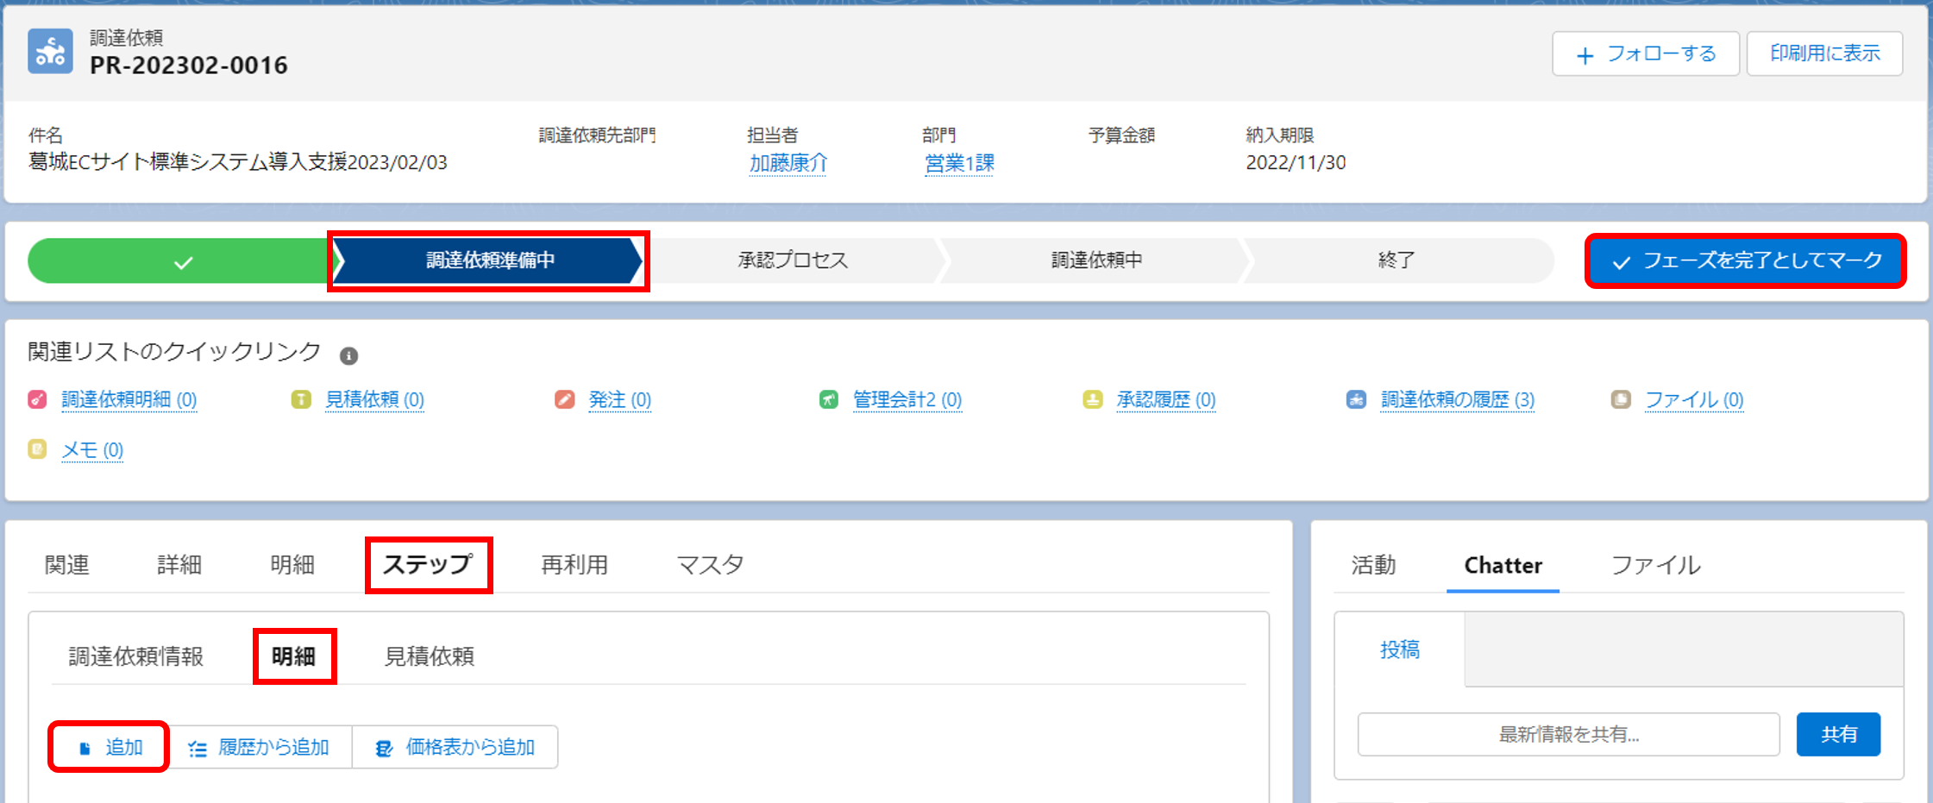Open the 見積依頼 sub-tab
The image size is (1933, 803).
[x=430, y=656]
